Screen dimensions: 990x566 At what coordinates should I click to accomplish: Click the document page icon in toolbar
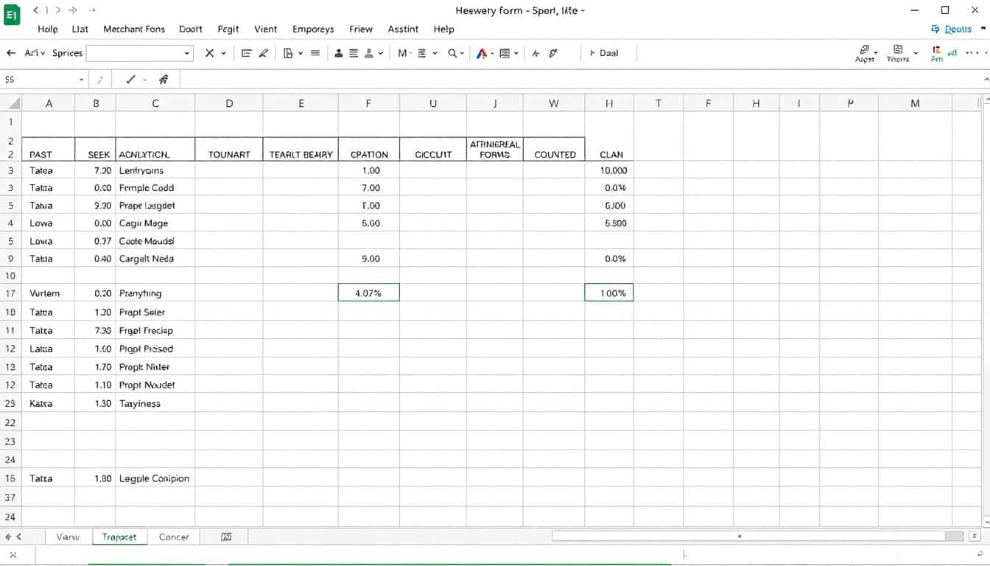(x=288, y=53)
